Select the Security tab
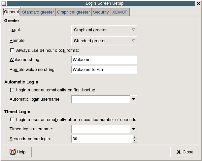 101,12
